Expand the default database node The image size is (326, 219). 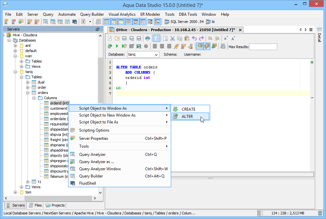(15, 51)
